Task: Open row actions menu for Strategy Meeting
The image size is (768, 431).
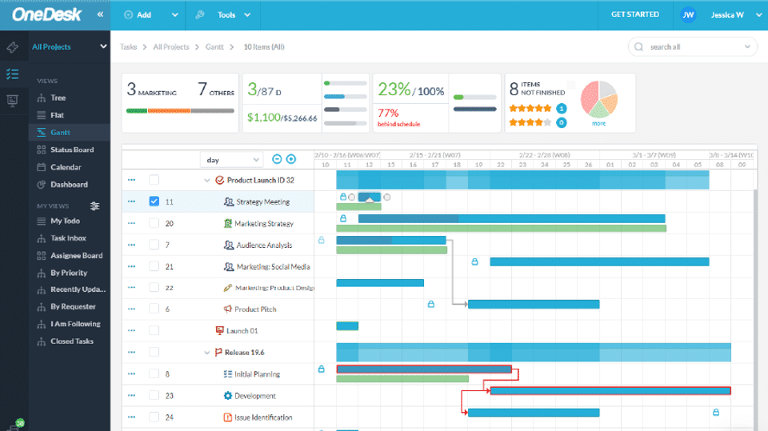Action: (x=131, y=202)
